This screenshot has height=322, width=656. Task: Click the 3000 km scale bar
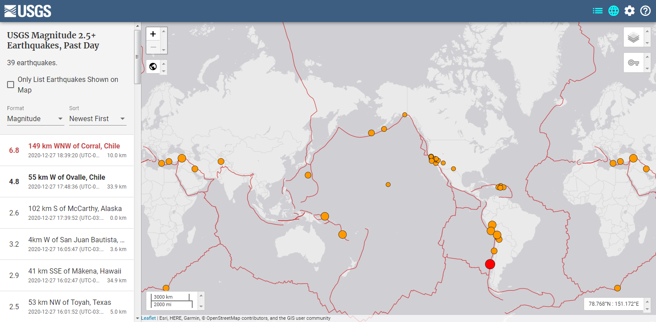click(170, 297)
